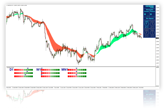Click the ForexGeminiMeter indicator label
Viewport: 165px width, 109px height.
pos(10,68)
